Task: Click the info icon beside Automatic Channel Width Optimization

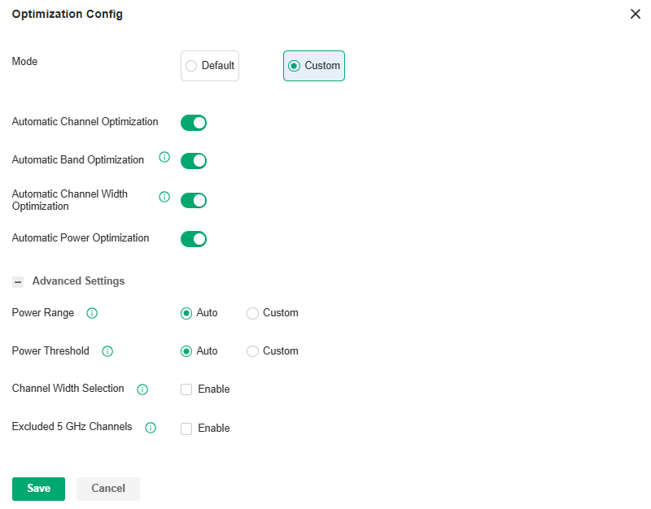Action: 164,197
